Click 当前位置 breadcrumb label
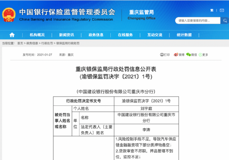The width and height of the screenshot is (229, 160). point(8,43)
